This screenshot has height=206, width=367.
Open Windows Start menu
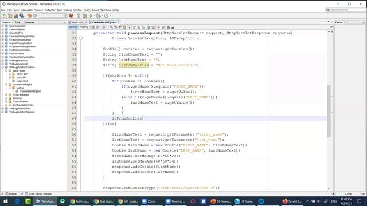click(x=6, y=201)
